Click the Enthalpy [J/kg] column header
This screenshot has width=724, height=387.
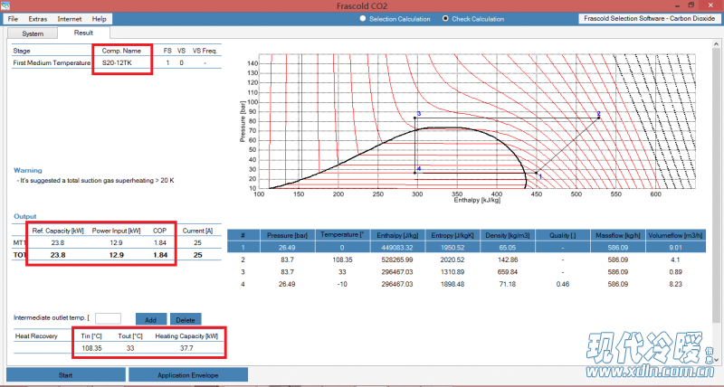click(x=397, y=235)
